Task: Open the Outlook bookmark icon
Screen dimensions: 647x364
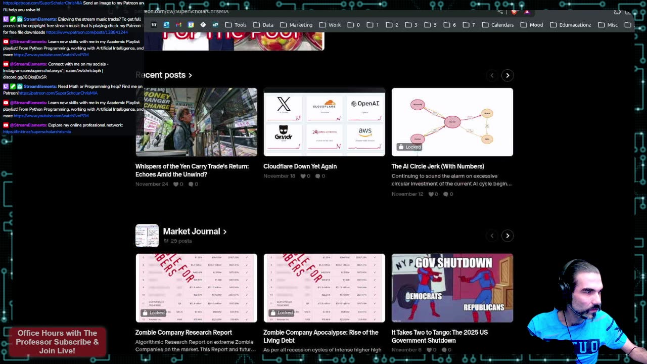Action: pyautogui.click(x=166, y=25)
